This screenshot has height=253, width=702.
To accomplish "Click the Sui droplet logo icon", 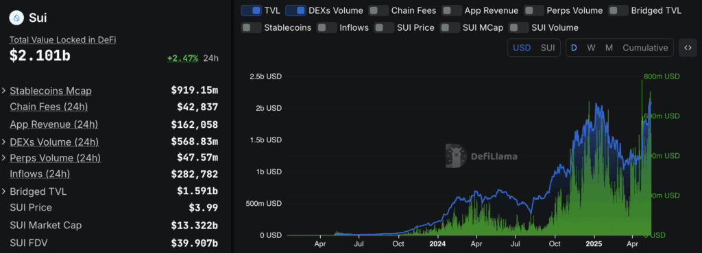I will click(x=17, y=18).
